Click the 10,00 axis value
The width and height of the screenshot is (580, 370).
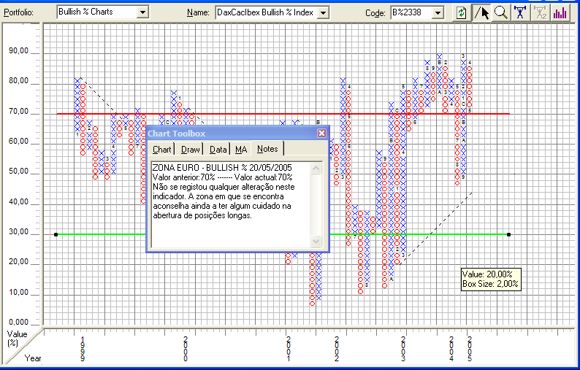click(x=18, y=292)
